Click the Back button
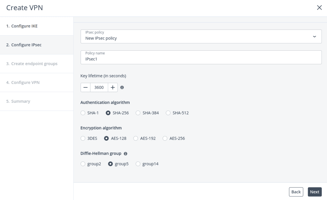Viewport: 327px width, 200px height. point(296,192)
